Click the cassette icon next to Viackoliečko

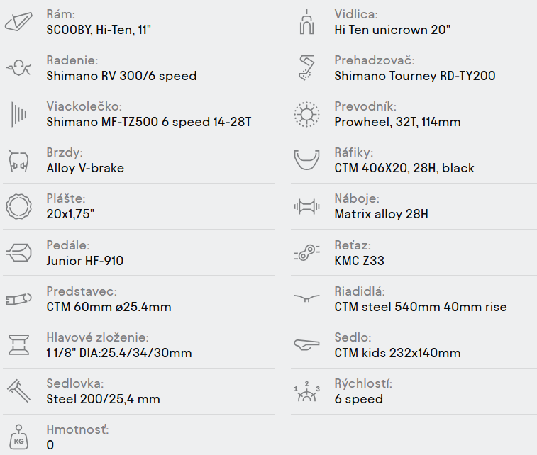[x=19, y=114]
